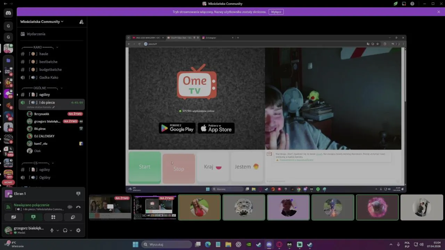Click the Start button in streamed OmeTV

[145, 167]
